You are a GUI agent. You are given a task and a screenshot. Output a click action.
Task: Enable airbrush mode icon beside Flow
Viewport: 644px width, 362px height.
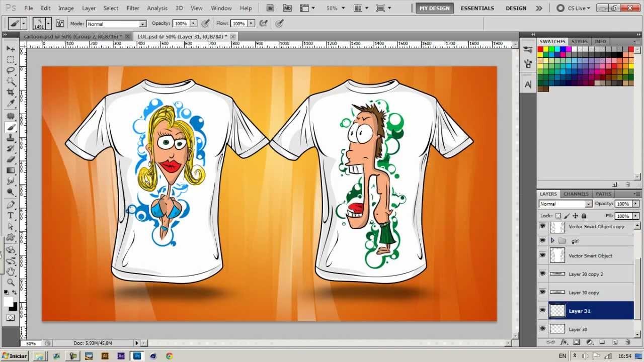click(x=263, y=24)
